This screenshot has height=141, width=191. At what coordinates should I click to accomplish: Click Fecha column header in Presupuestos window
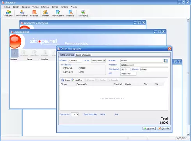click(x=33, y=60)
